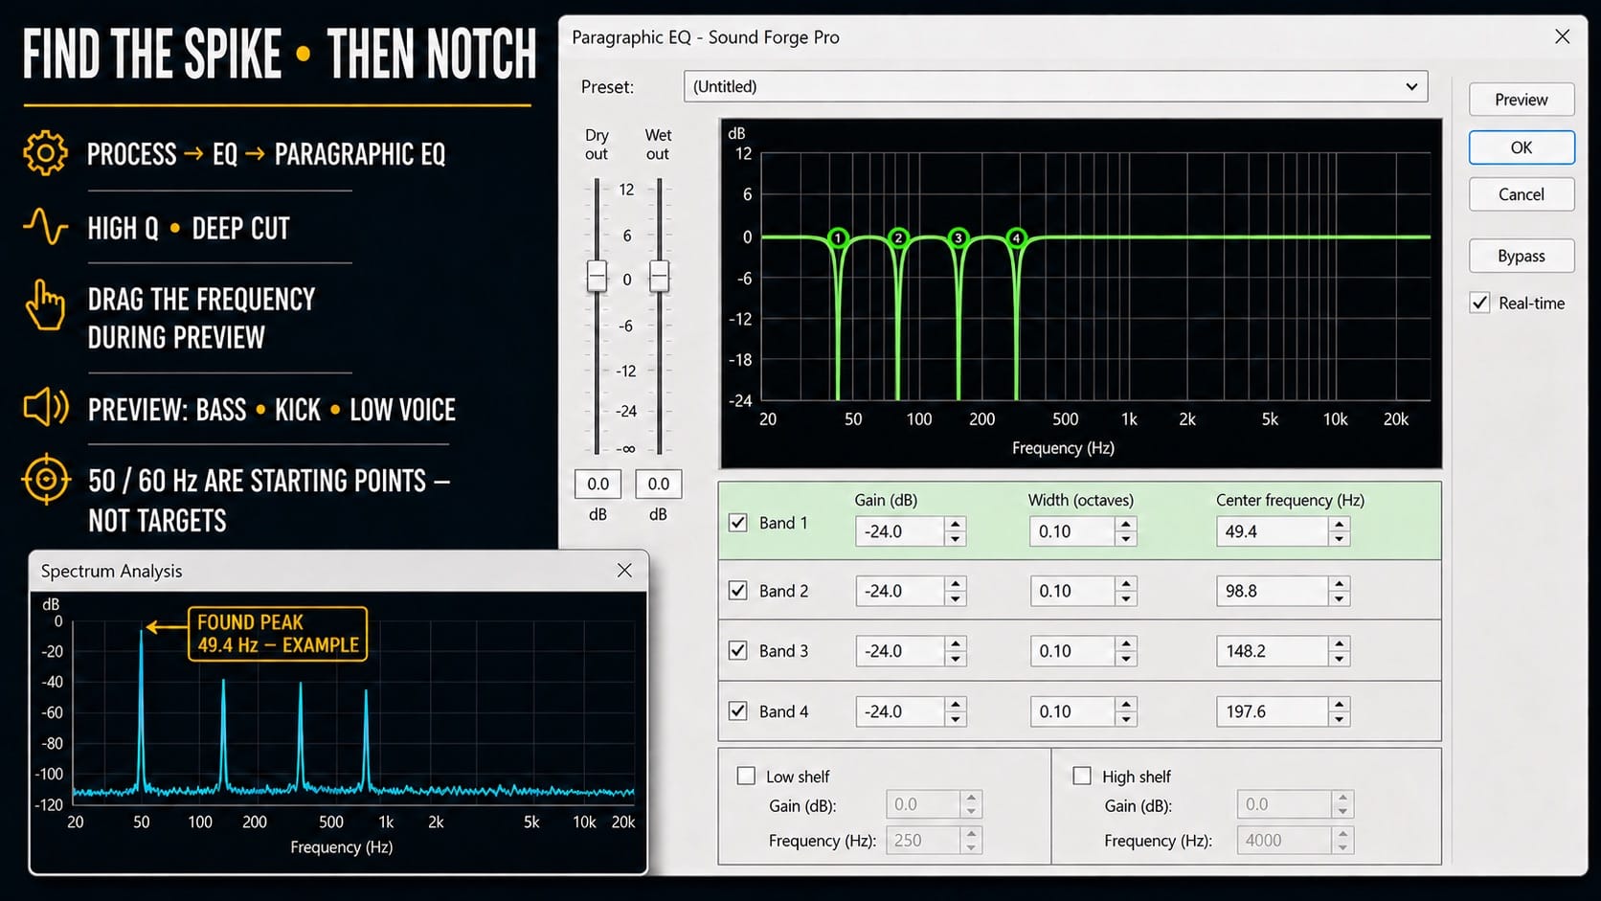Screen dimensions: 1601x901
Task: Close the Paragraphic EQ dialog
Action: [x=1563, y=36]
